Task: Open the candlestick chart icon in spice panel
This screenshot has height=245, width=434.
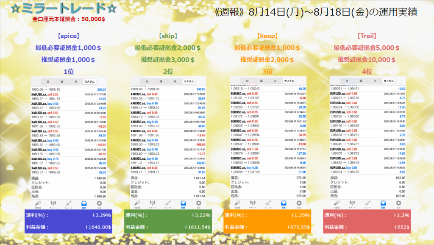Action: [53, 204]
